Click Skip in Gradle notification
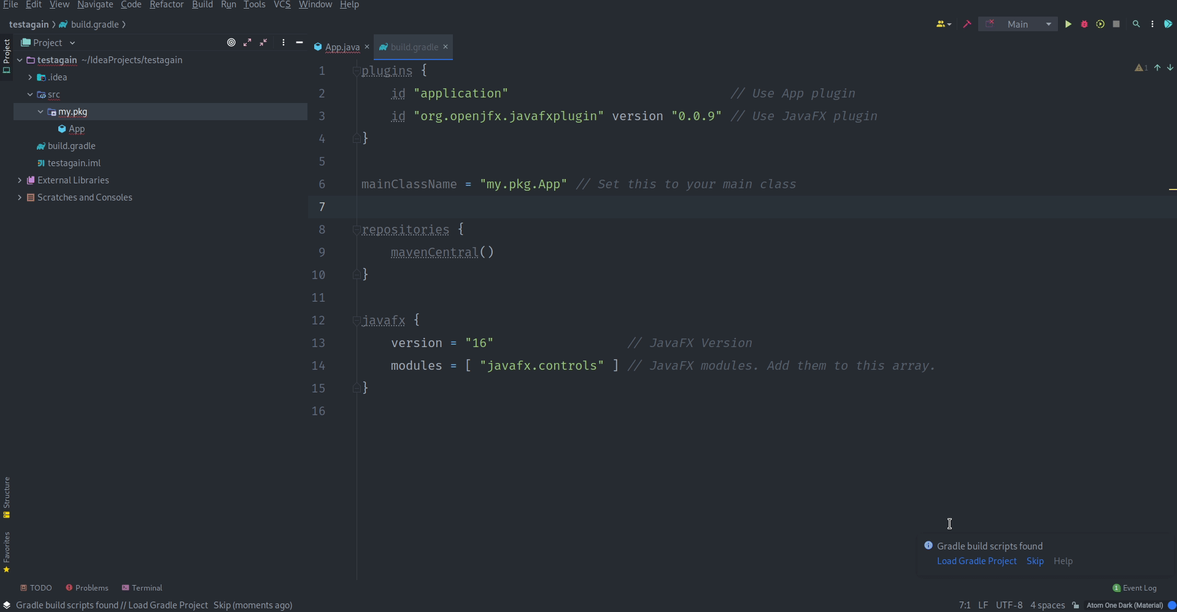The height and width of the screenshot is (612, 1177). click(x=1035, y=561)
